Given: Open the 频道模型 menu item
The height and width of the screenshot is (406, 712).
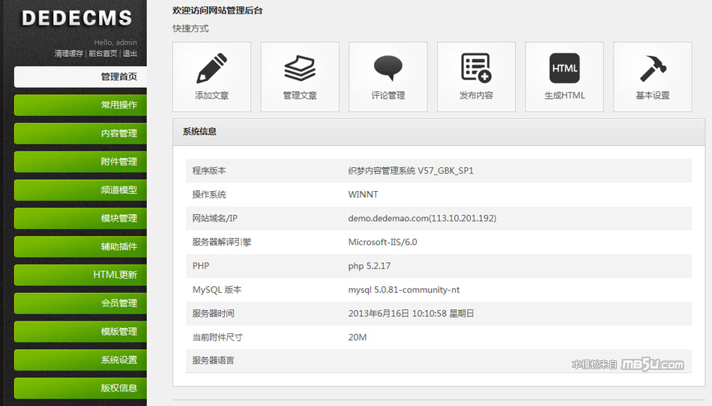Looking at the screenshot, I should (81, 190).
